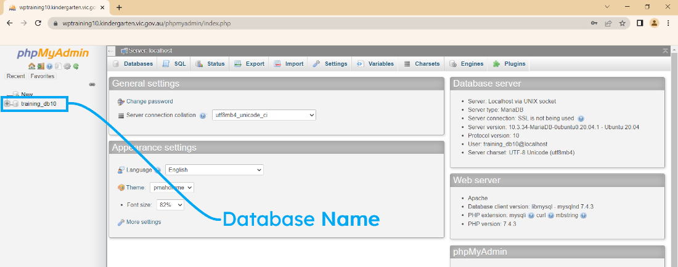Bookmark page with star icon
Viewport: 678px width, 267px height.
[x=623, y=23]
